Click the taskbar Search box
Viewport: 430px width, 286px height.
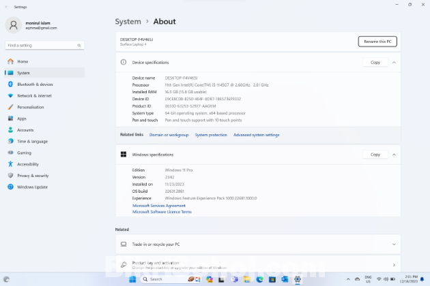(171, 279)
